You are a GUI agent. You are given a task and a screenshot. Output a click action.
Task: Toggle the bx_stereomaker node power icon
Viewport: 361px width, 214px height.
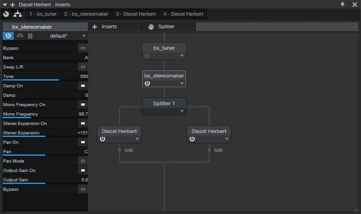pos(148,83)
